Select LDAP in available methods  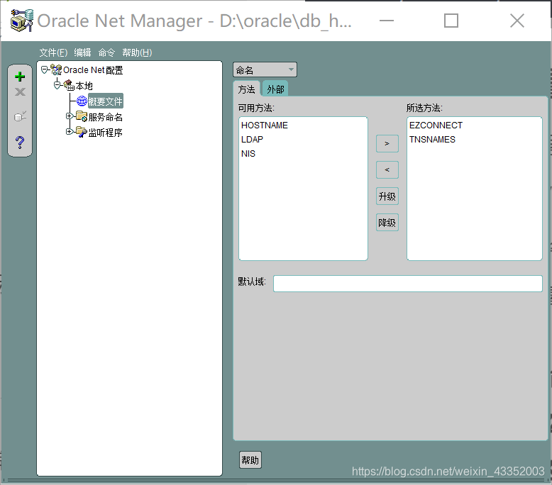coord(252,139)
